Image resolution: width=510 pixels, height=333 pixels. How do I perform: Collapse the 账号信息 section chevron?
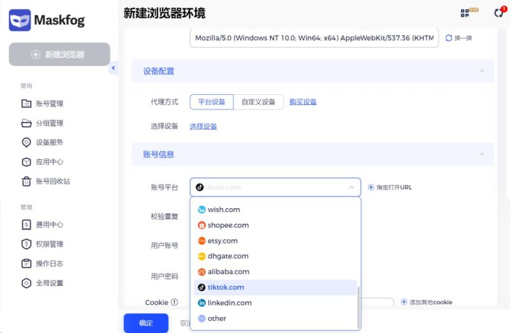pyautogui.click(x=482, y=154)
